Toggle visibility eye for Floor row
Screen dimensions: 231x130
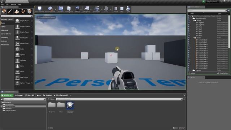click(188, 27)
